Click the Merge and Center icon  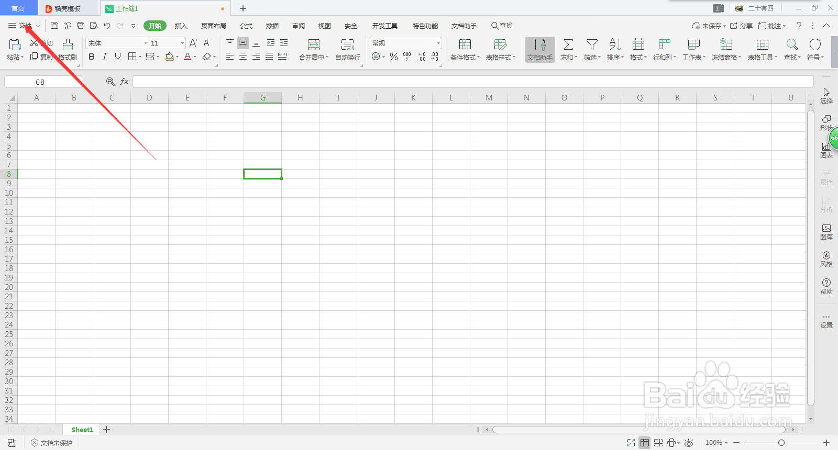[314, 44]
